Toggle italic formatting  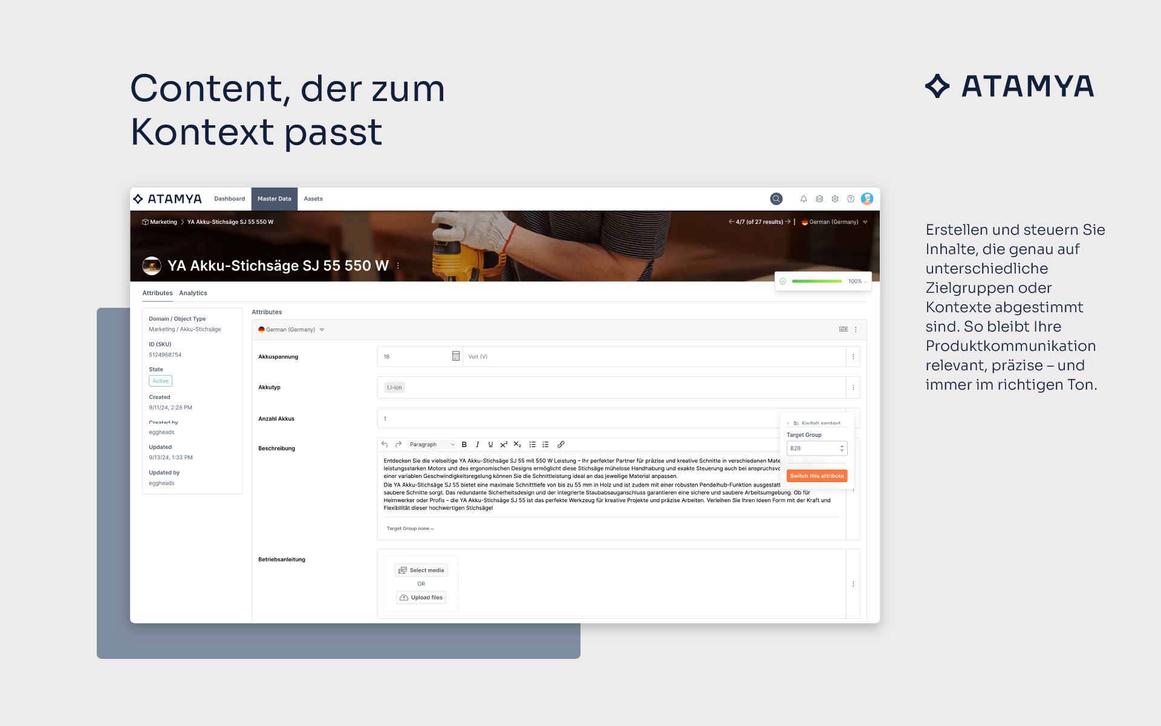coord(478,445)
